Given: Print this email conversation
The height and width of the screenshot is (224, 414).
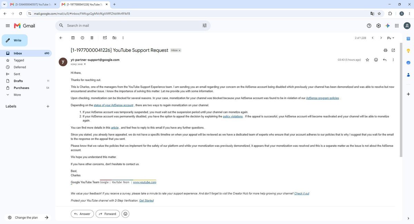Looking at the screenshot, I should coord(385,50).
